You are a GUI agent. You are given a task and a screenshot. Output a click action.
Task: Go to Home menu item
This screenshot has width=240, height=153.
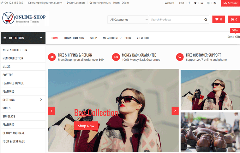click(55, 38)
